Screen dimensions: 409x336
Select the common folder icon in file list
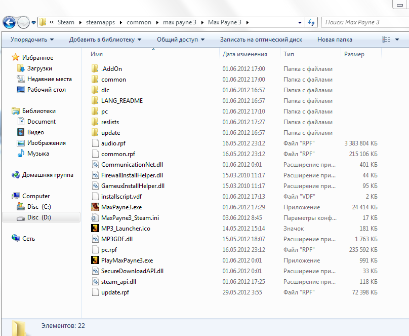[x=95, y=80]
